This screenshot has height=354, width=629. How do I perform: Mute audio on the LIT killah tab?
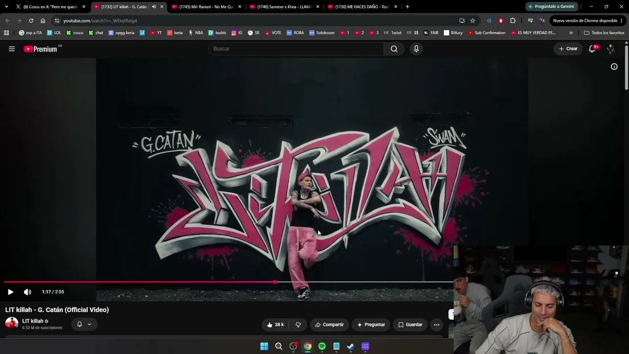pos(154,7)
